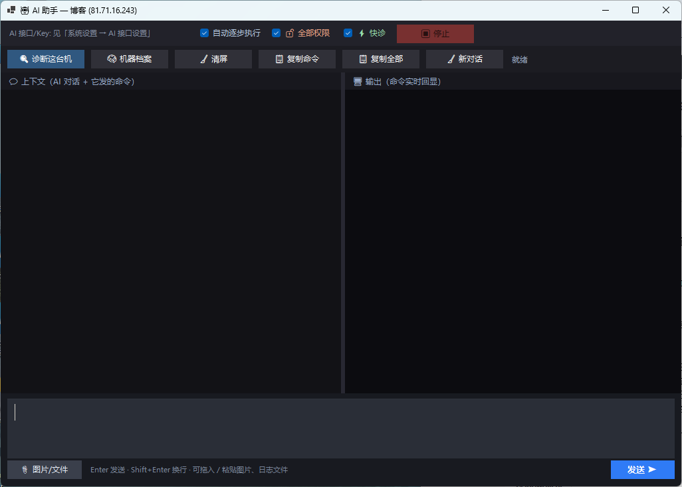682x487 pixels.
Task: Click the 上下文 context conversation pane
Action: [x=171, y=241]
